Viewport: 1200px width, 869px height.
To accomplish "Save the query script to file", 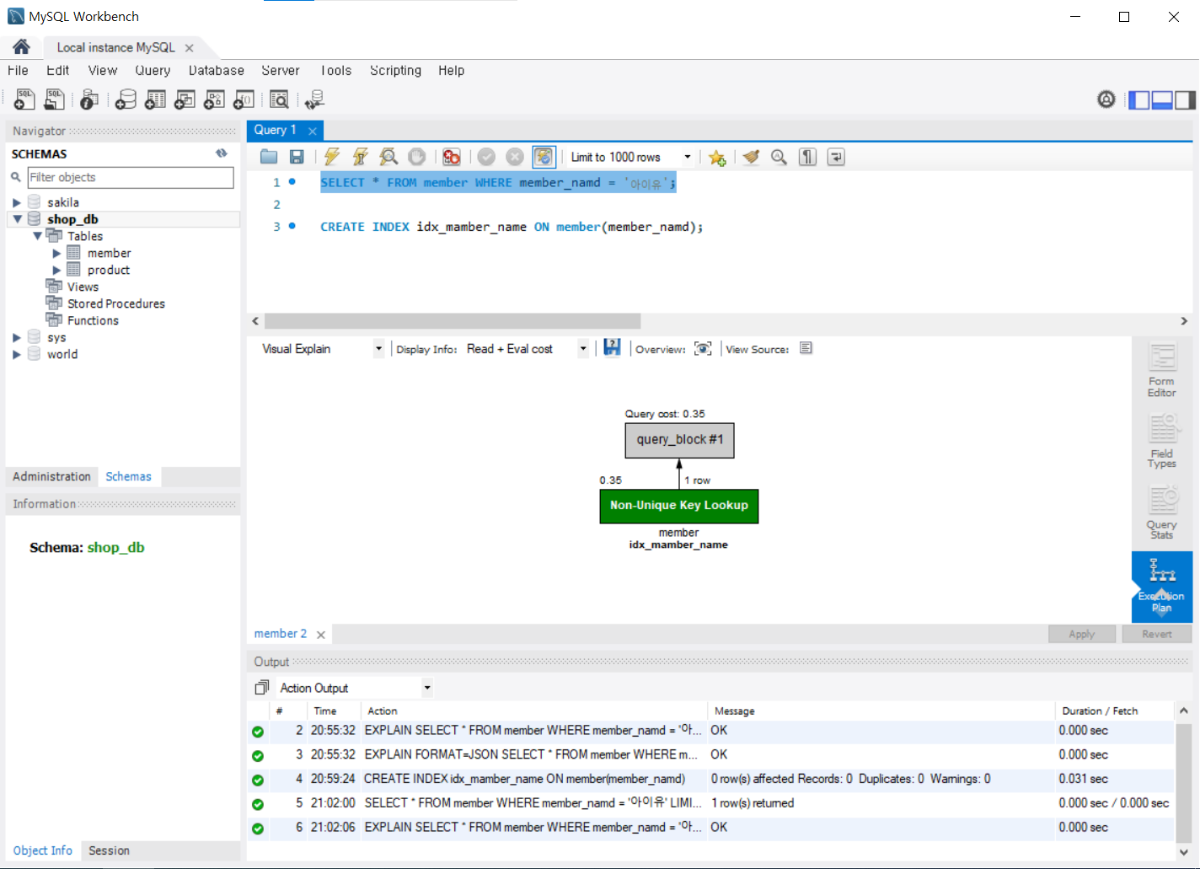I will tap(297, 157).
